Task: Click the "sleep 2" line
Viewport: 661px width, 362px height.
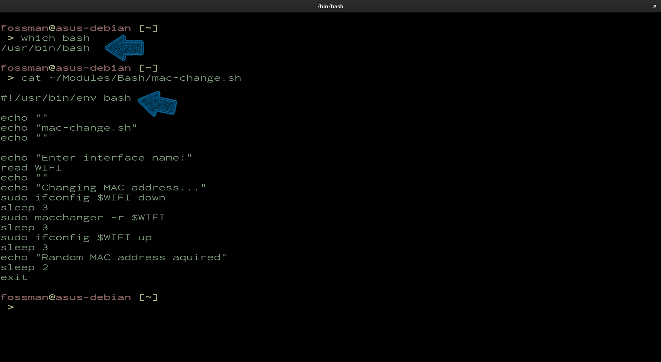Action: (x=24, y=267)
